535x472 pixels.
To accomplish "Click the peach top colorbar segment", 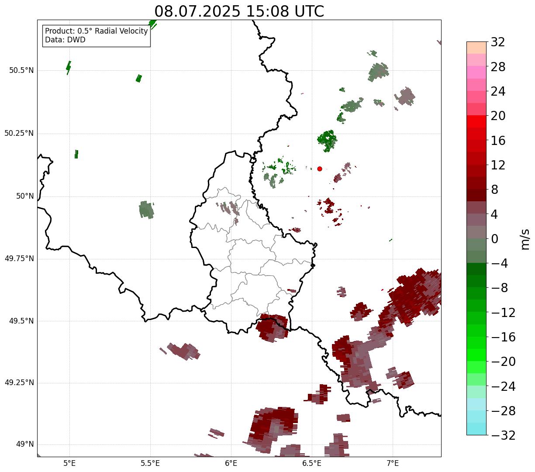I will 476,48.
